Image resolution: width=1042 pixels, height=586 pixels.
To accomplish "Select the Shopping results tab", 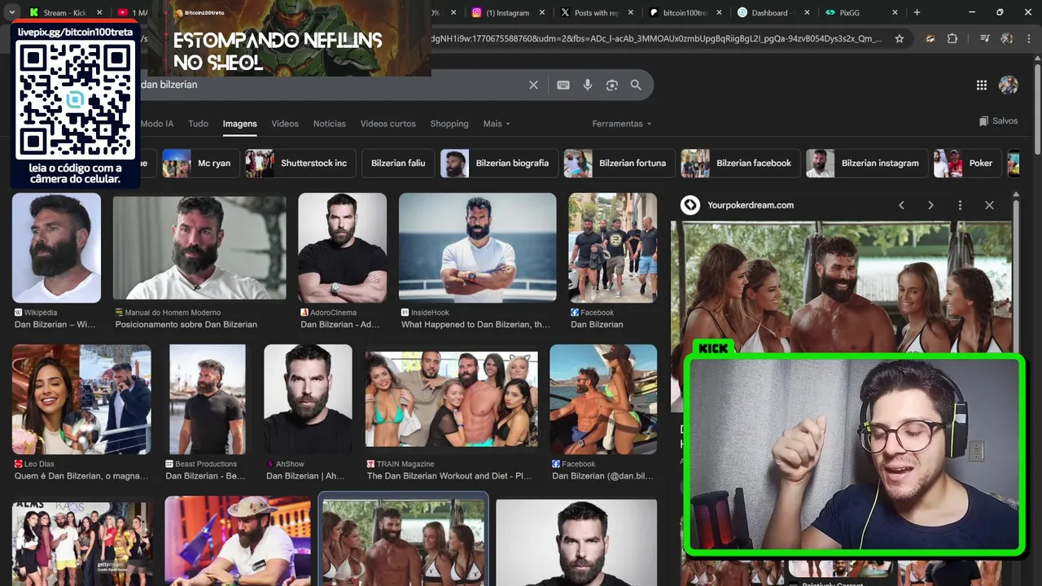I will click(449, 124).
